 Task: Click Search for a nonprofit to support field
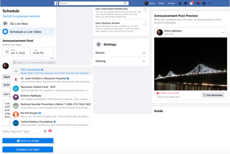tap(52, 62)
